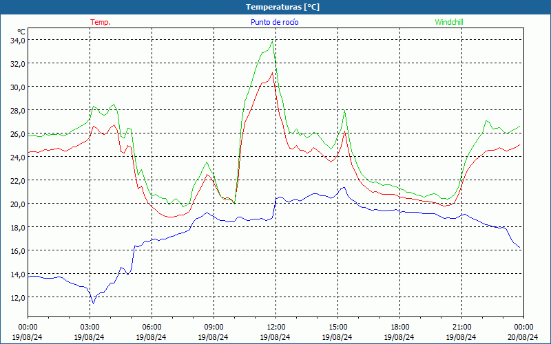551x344 pixels.
Task: Click the '15:00' time axis label
Action: pos(337,327)
